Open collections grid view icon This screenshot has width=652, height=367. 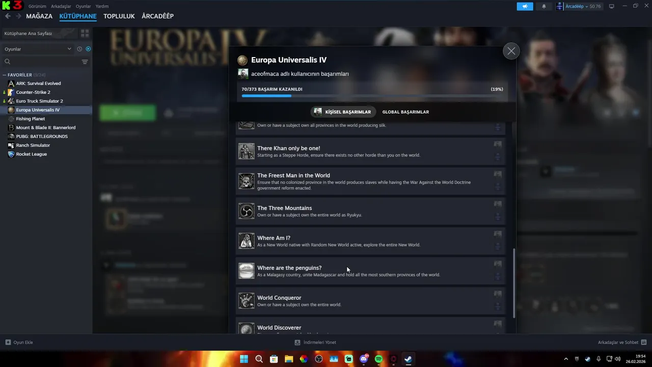(x=85, y=33)
